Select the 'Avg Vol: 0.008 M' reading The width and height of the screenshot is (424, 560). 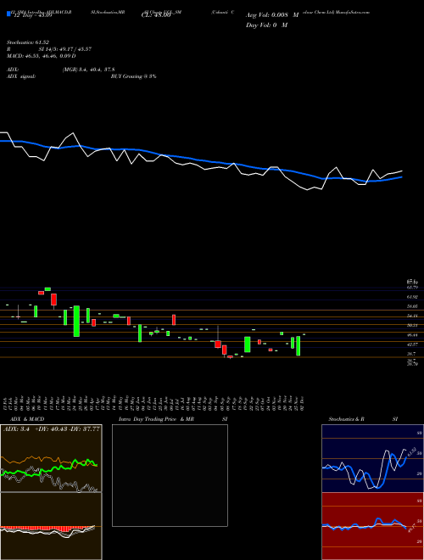coord(272,15)
